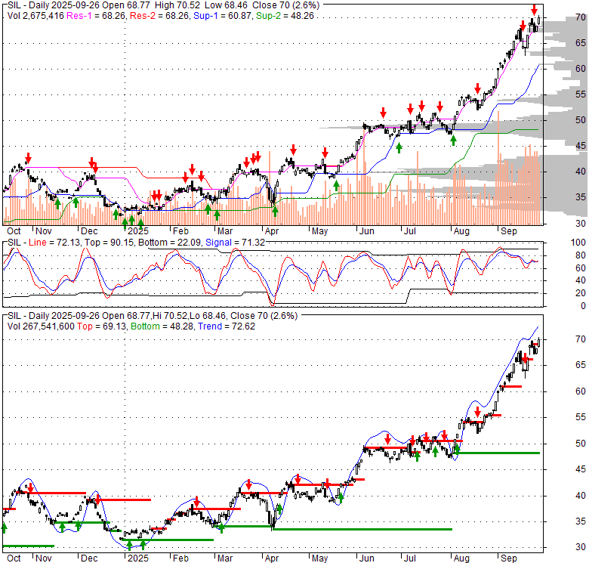Select the 'Sup-1 = 60.87' label
This screenshot has height=563, width=589.
(222, 16)
